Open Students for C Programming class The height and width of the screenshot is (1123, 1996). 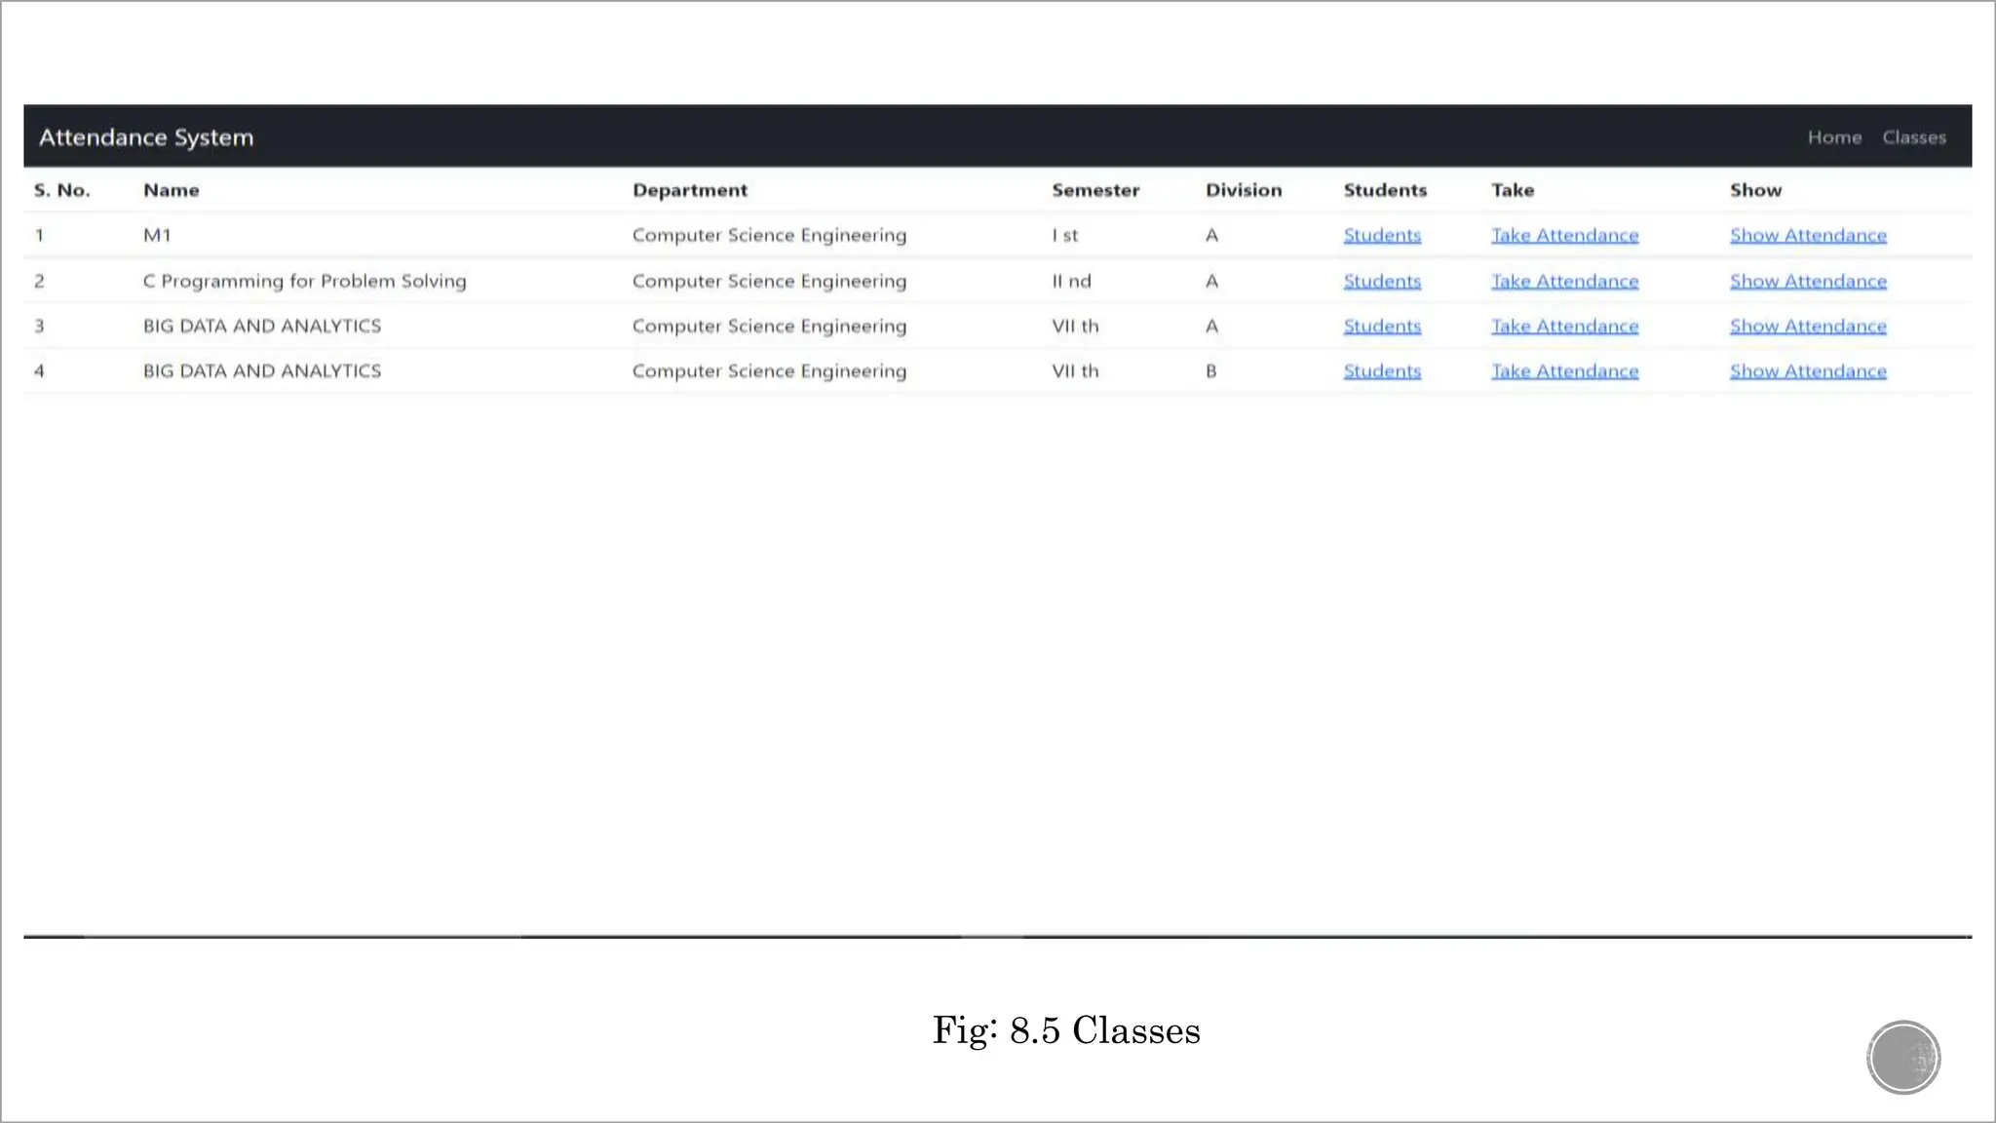coord(1382,281)
